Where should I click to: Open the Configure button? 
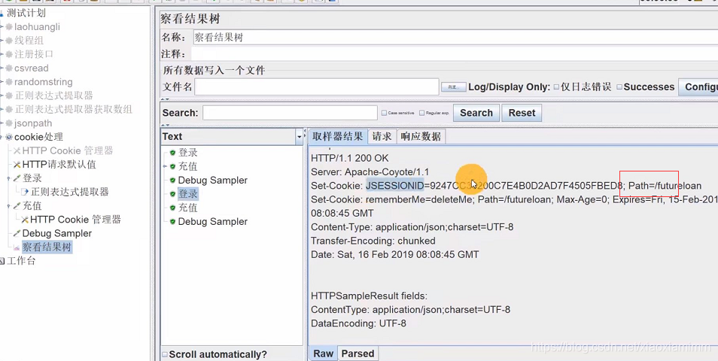(698, 87)
